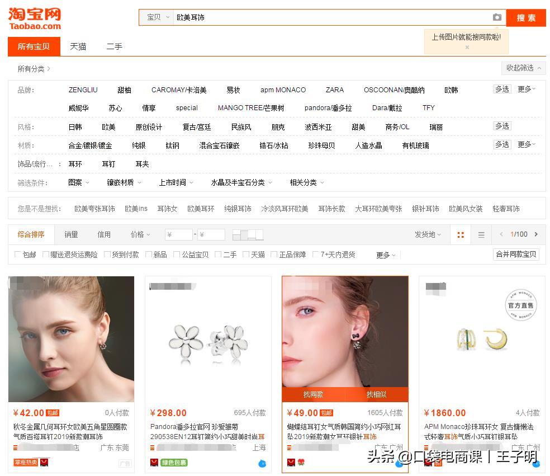Image resolution: width=550 pixels, height=476 pixels.
Task: Click suggested search 欧美夸张耳饰
Action: (94, 209)
